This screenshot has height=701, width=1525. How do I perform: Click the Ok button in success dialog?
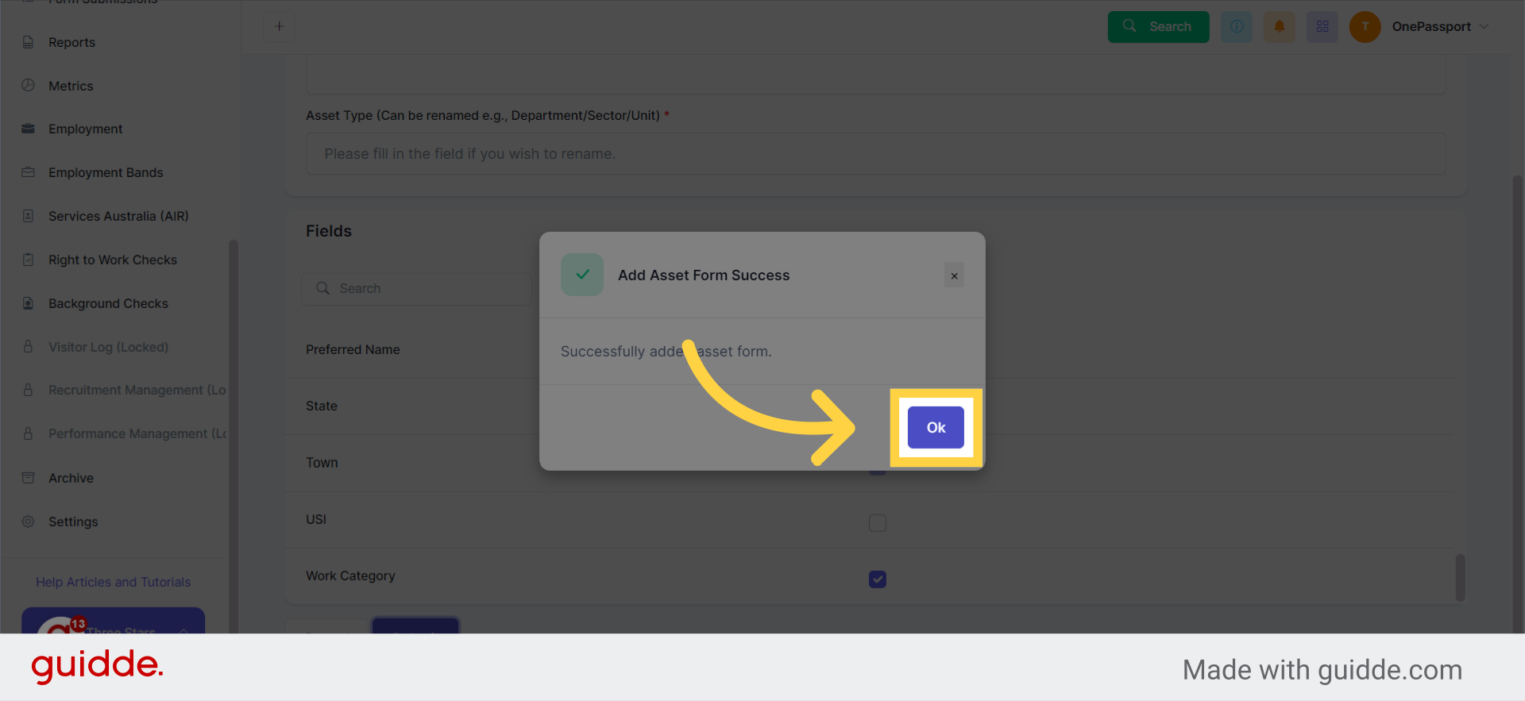(x=936, y=427)
